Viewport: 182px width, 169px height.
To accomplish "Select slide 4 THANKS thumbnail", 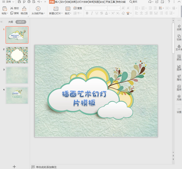I will [x=17, y=95].
